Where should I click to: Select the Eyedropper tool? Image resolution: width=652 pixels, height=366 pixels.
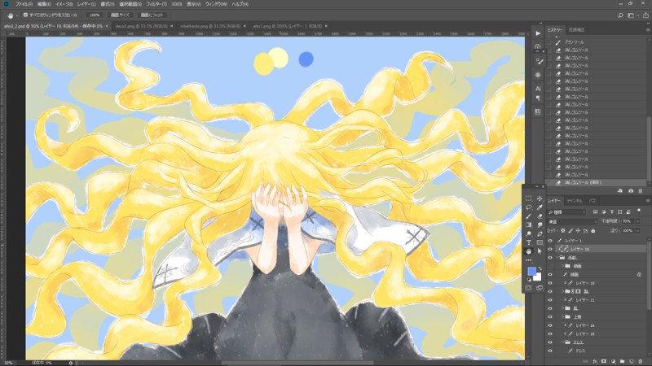click(540, 207)
